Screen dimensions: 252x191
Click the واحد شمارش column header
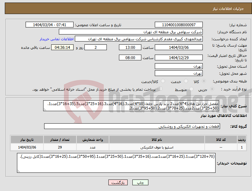[93, 140]
